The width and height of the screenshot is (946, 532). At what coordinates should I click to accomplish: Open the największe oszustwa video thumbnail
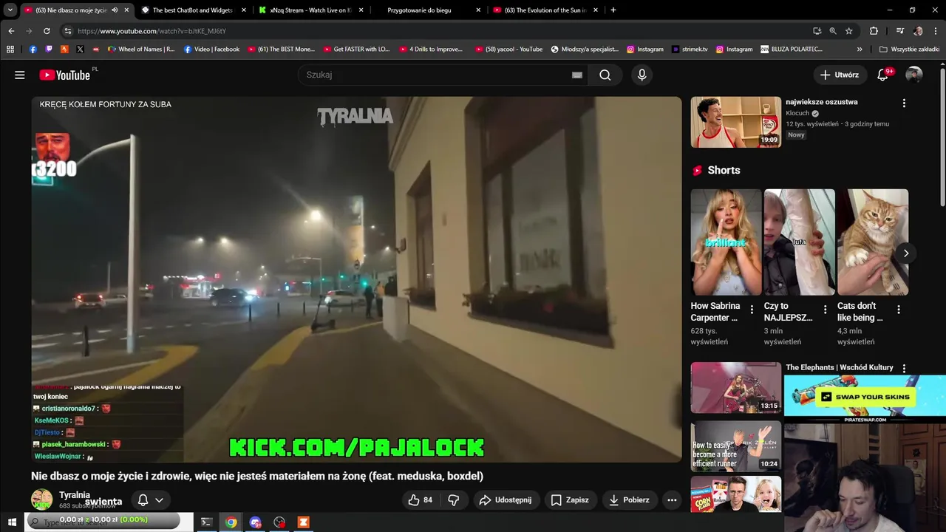click(736, 122)
